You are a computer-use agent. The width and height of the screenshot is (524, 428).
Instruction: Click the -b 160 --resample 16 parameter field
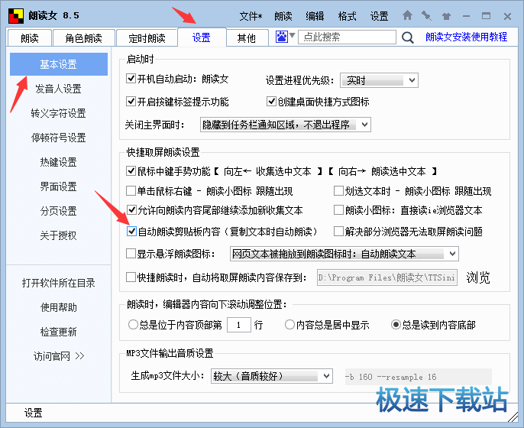click(x=419, y=377)
